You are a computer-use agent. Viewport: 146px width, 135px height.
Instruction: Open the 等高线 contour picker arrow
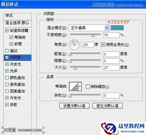pyautogui.click(x=80, y=87)
